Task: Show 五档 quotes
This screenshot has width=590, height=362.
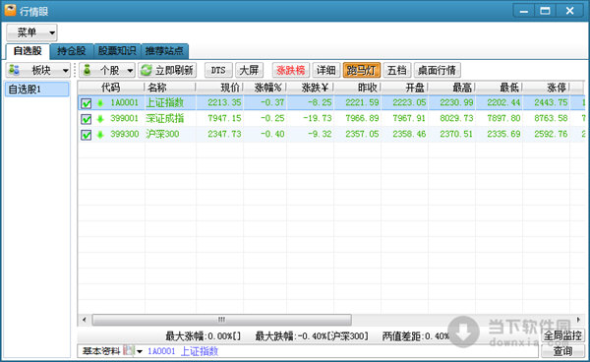Action: tap(397, 70)
